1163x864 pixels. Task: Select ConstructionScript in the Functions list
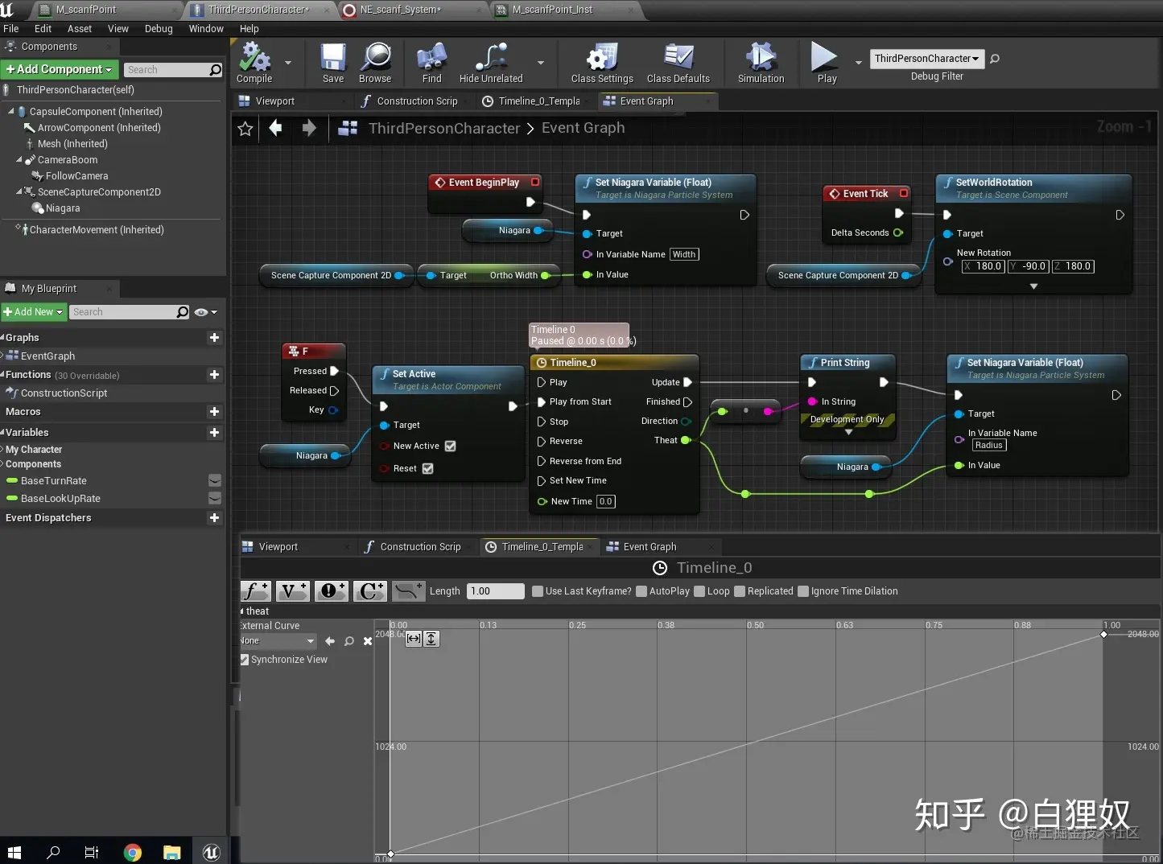pyautogui.click(x=64, y=393)
